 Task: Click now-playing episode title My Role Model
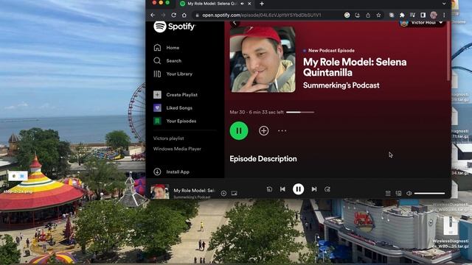(x=194, y=191)
